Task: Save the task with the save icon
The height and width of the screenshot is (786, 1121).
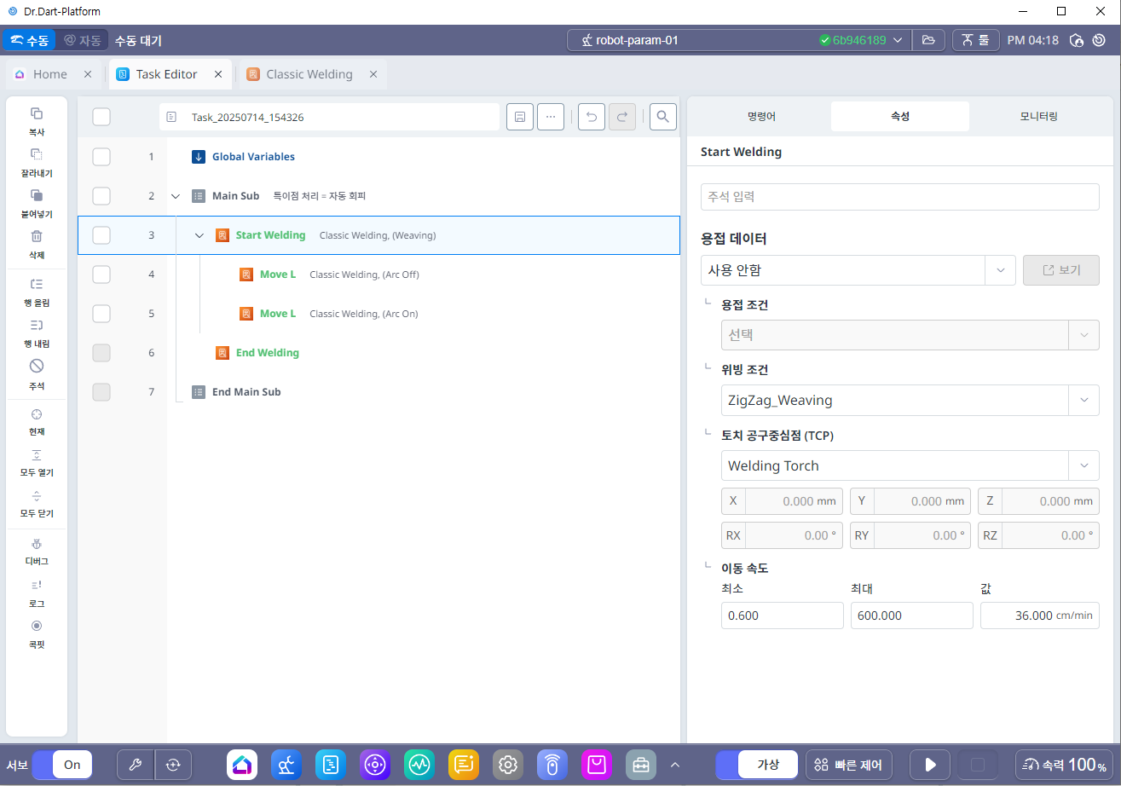Action: [520, 117]
